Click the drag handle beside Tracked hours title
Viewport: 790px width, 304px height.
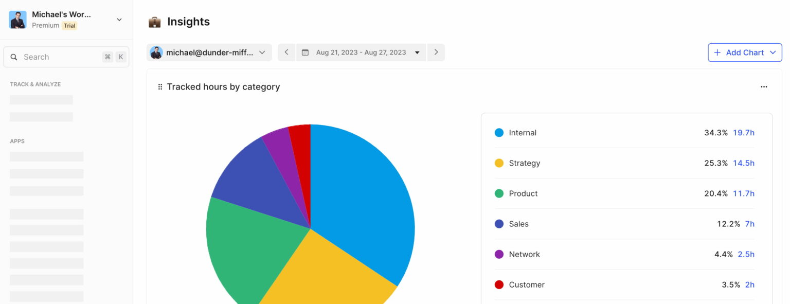point(160,86)
